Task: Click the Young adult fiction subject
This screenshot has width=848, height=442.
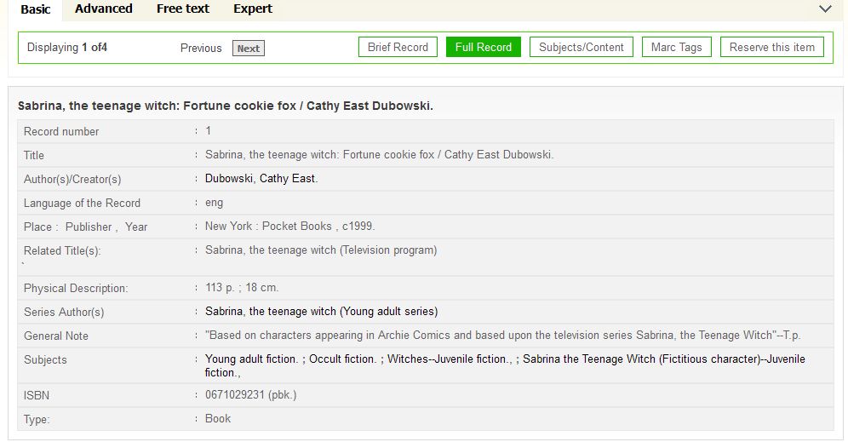Action: (x=251, y=359)
